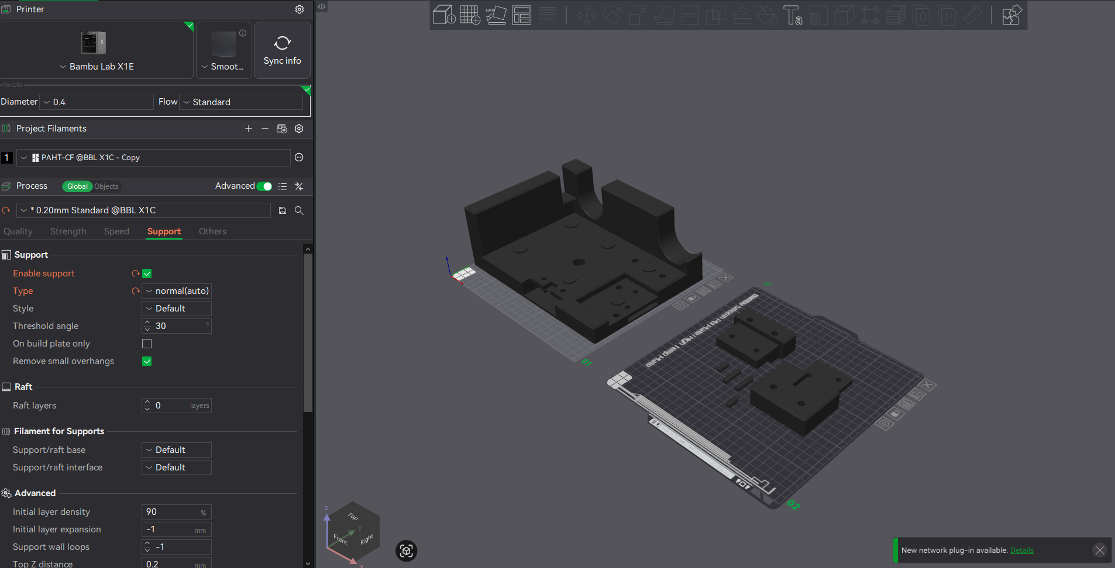Toggle the Advanced mode switch
Viewport: 1115px width, 568px height.
[x=264, y=186]
